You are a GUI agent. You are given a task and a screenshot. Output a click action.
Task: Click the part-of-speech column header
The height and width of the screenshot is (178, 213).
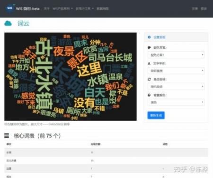click(165, 144)
